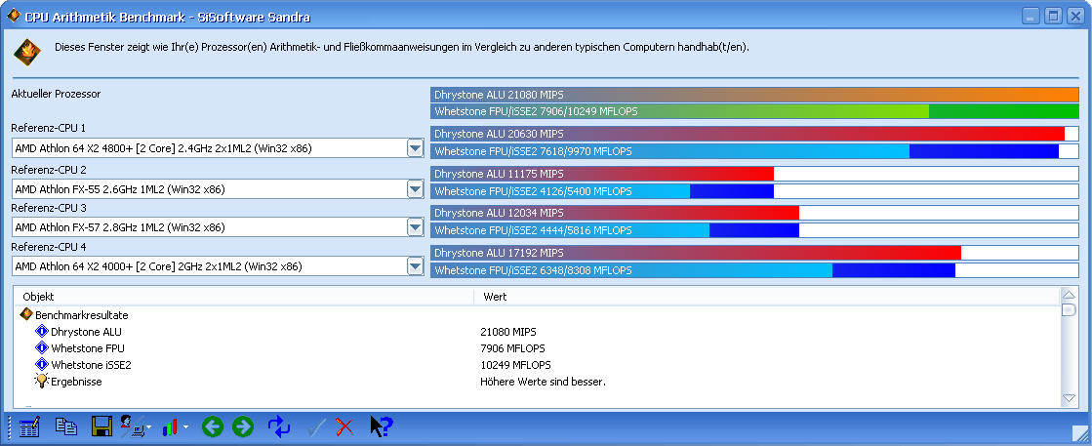
Task: Click info icon beside Dhrystone ALU row
Action: click(42, 332)
